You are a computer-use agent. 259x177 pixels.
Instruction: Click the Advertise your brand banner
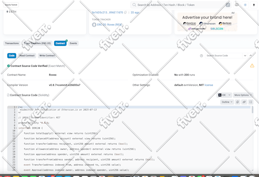207,22
